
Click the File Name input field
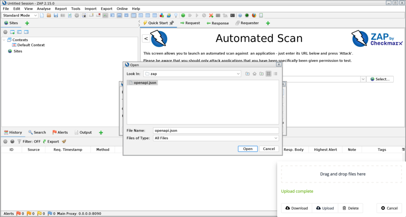point(216,131)
